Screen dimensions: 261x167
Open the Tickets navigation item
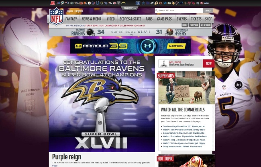click(x=196, y=19)
